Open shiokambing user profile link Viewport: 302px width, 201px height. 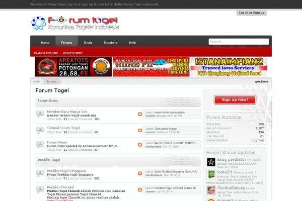coord(153,147)
